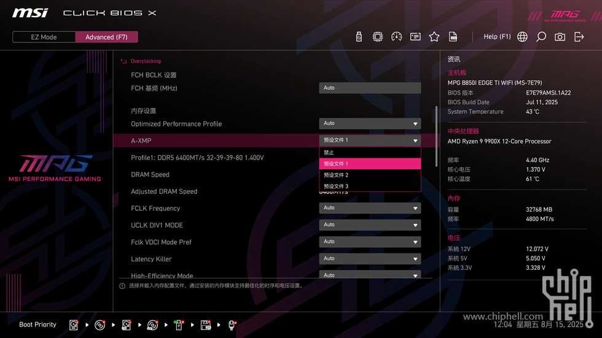Viewport: 602px width, 338px height.
Task: Click the MPG B850I EDGE TI WIFI text
Action: click(x=495, y=83)
